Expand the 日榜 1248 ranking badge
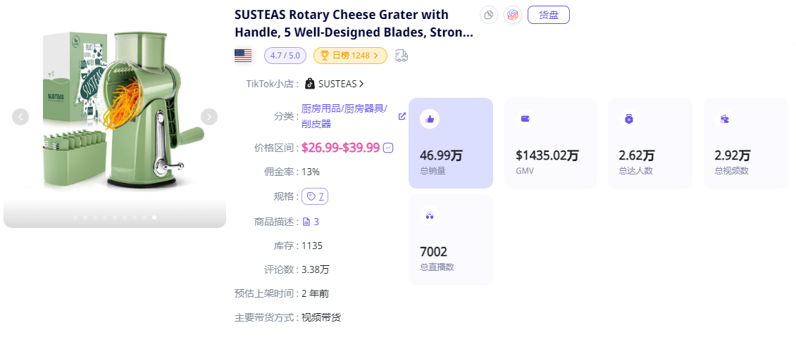796x337 pixels. point(350,55)
